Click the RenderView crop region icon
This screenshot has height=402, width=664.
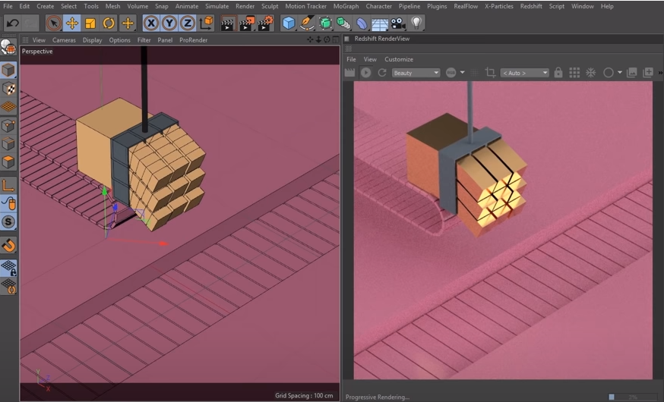490,73
